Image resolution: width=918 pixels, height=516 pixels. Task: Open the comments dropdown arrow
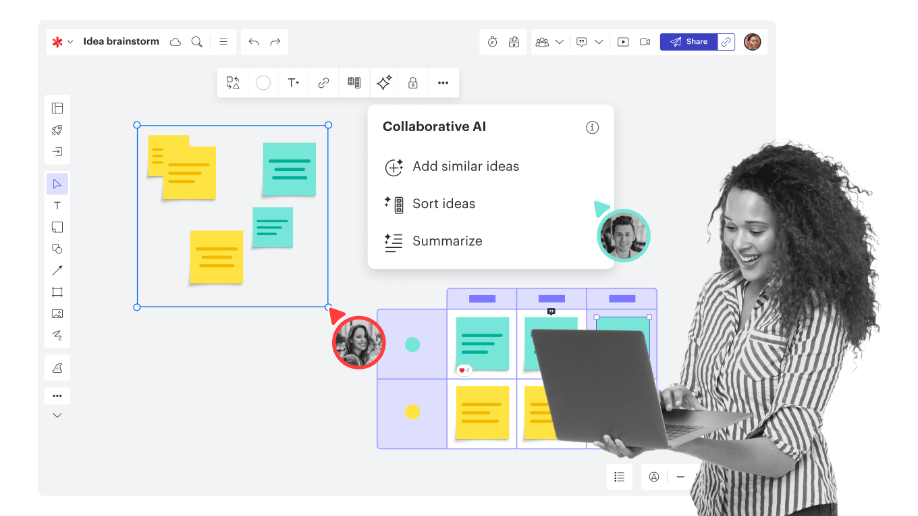click(599, 42)
